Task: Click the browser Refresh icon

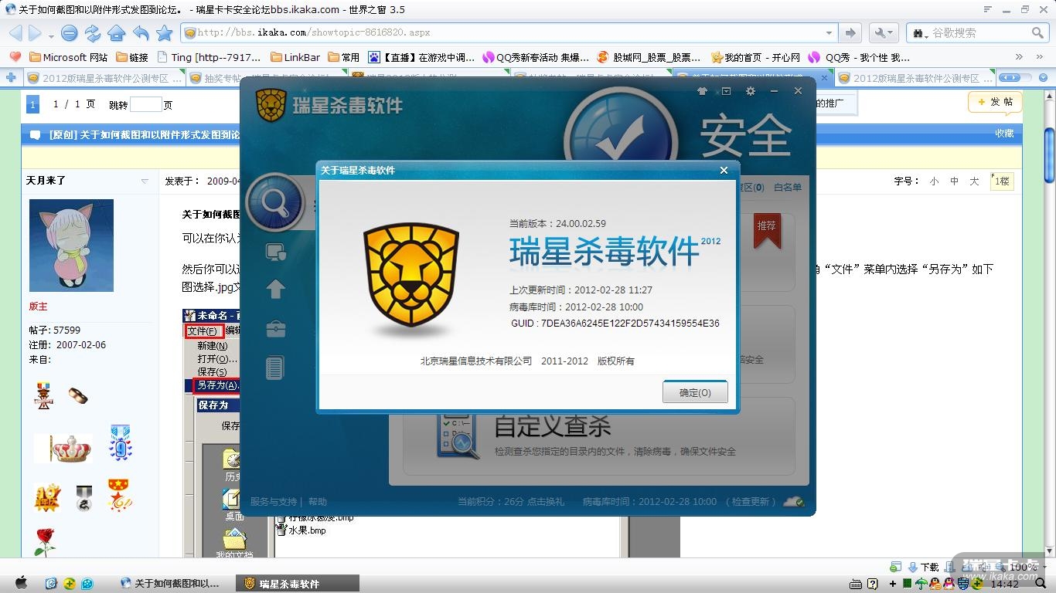Action: 93,32
